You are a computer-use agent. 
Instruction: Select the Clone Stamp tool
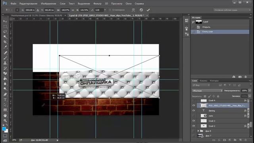coord(5,63)
